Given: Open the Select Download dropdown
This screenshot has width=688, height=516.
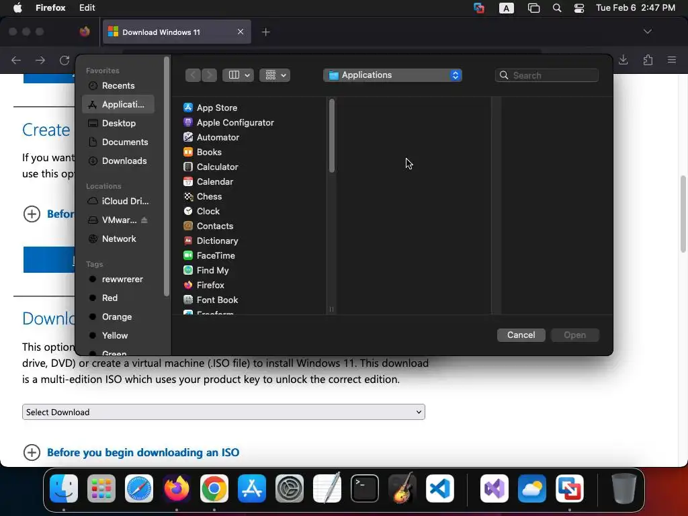Looking at the screenshot, I should [x=223, y=412].
